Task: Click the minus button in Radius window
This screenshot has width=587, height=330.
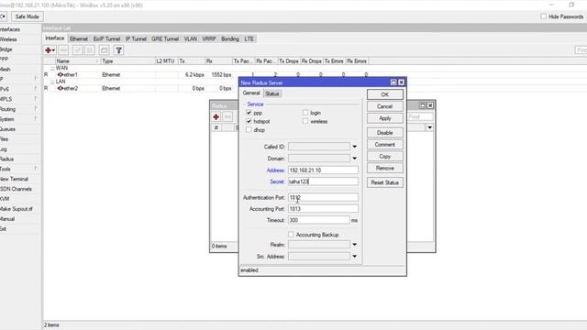Action: pyautogui.click(x=227, y=116)
